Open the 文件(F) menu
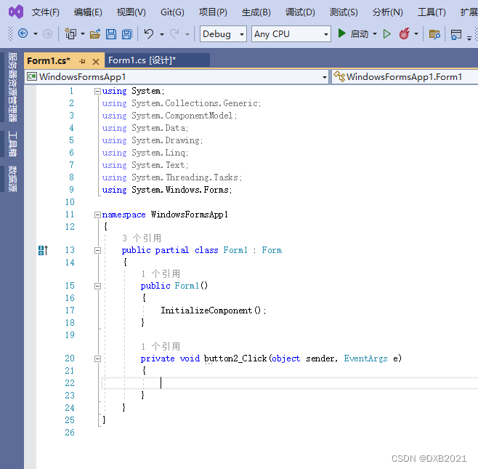The width and height of the screenshot is (478, 469). click(46, 12)
